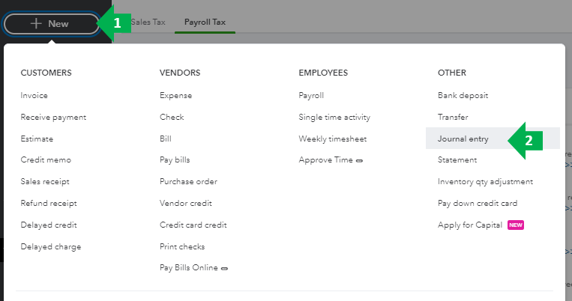Choose Estimate from the Customers list
The width and height of the screenshot is (572, 301).
[37, 139]
